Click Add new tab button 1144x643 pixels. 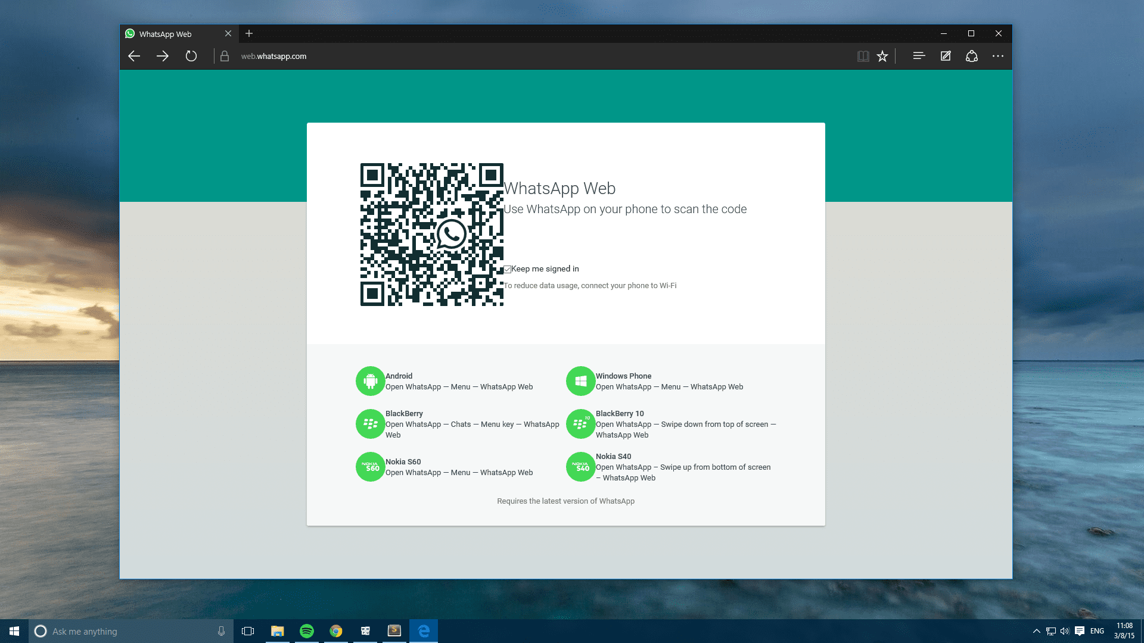(249, 34)
